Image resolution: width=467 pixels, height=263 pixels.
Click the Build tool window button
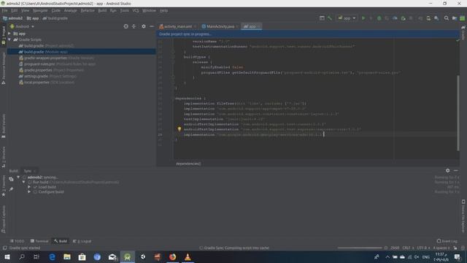click(x=61, y=241)
